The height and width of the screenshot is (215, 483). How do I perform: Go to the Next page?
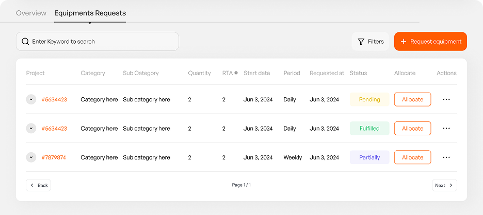coord(444,185)
